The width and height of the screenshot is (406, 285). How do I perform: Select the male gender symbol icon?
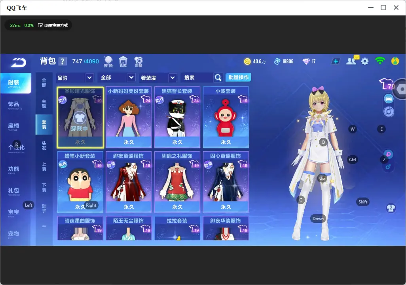[388, 167]
